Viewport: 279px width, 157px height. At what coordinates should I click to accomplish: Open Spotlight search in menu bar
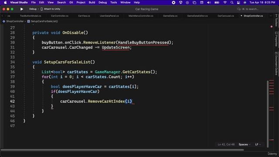[x=231, y=3]
